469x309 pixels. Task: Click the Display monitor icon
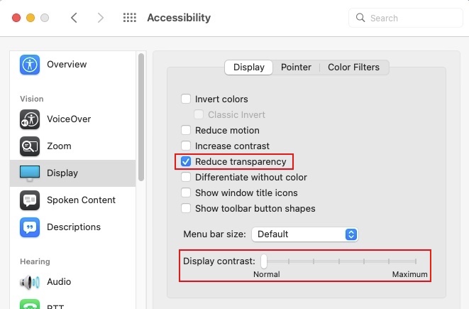click(30, 173)
